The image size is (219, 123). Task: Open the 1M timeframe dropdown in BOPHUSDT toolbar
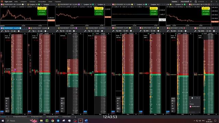pyautogui.click(x=14, y=31)
